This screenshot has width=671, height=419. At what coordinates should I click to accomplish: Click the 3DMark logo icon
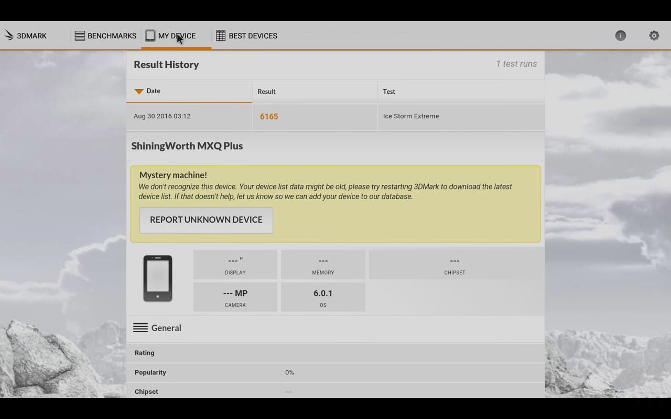pyautogui.click(x=9, y=36)
